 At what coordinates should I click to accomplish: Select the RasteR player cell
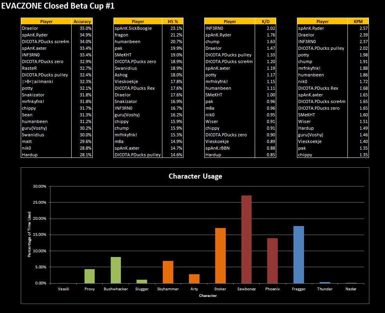[x=30, y=68]
